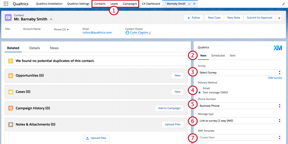Open the Leads navigation tab
288x144 pixels.
tap(114, 4)
